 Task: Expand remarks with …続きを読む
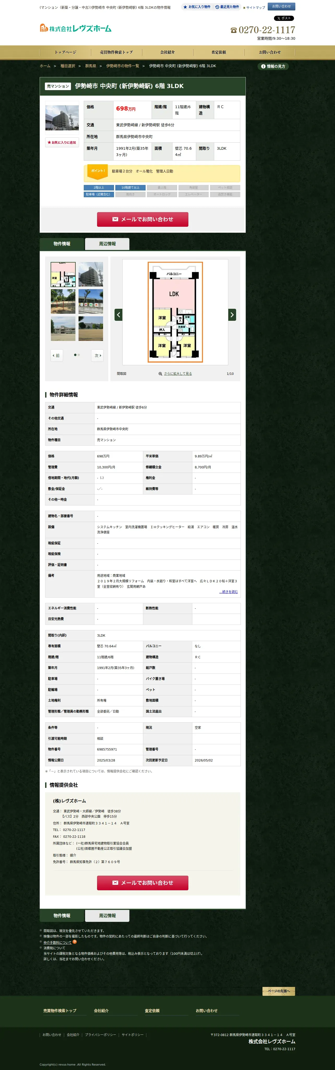click(x=229, y=592)
